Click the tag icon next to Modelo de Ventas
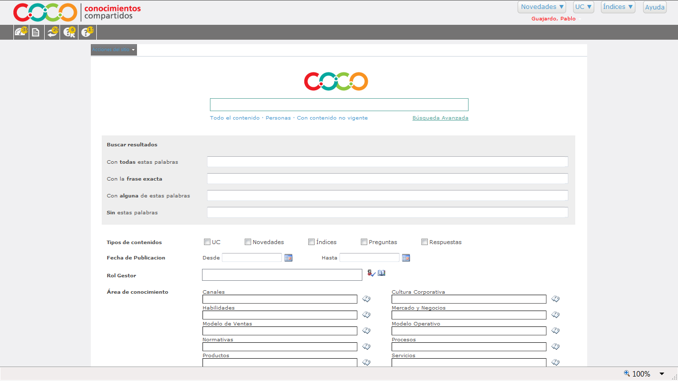Screen dimensions: 678x381 [366, 331]
